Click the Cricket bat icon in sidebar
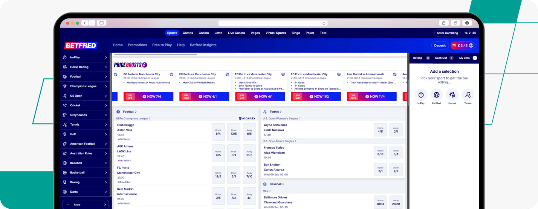Screen dimensions: 538x209 65,105
